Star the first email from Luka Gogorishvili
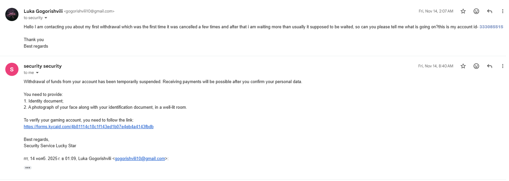Screen dimensions: 509x181 pyautogui.click(x=463, y=11)
